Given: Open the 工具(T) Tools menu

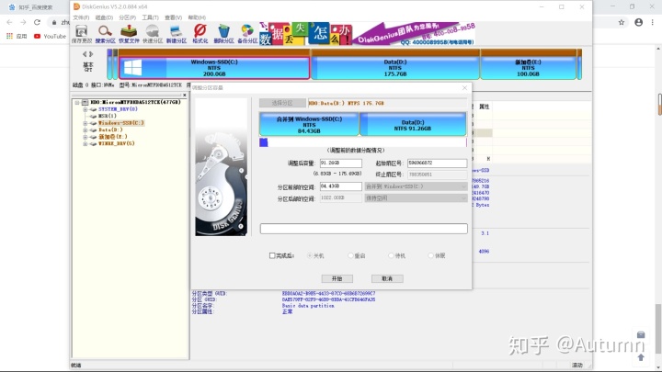Looking at the screenshot, I should tap(150, 17).
